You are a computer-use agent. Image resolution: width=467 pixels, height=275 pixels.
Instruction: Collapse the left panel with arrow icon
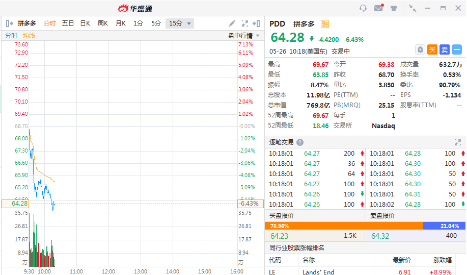point(9,23)
